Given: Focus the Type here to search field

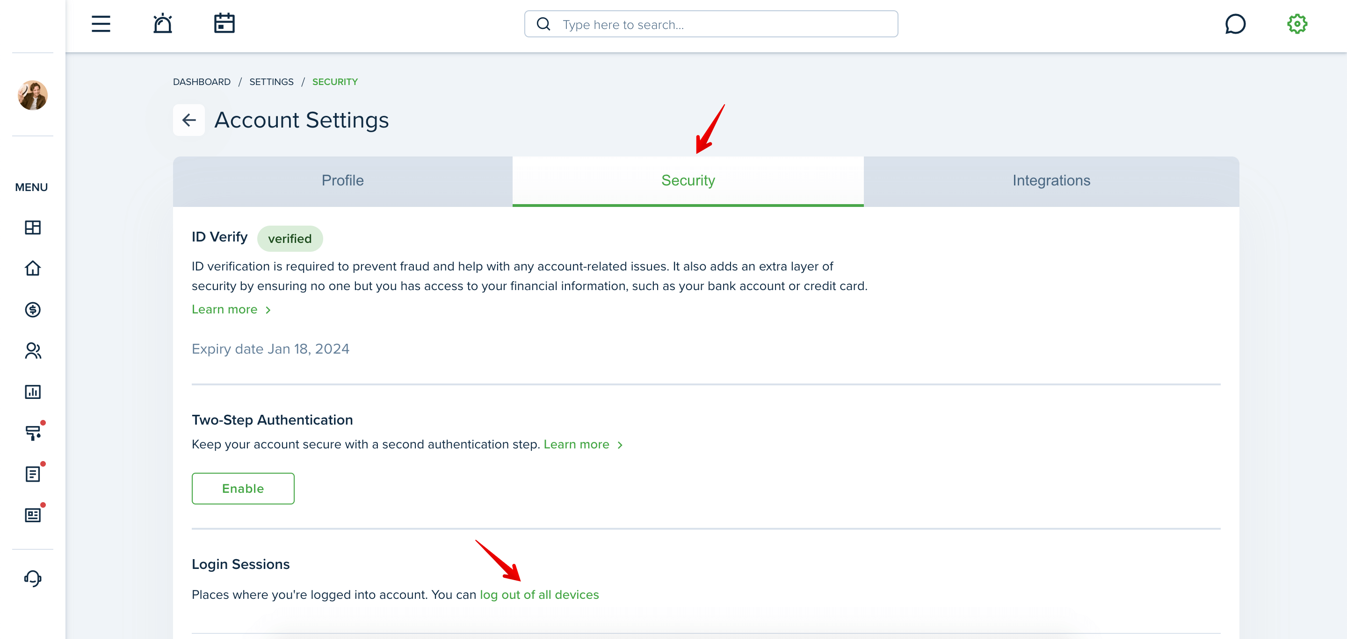Looking at the screenshot, I should (x=710, y=24).
